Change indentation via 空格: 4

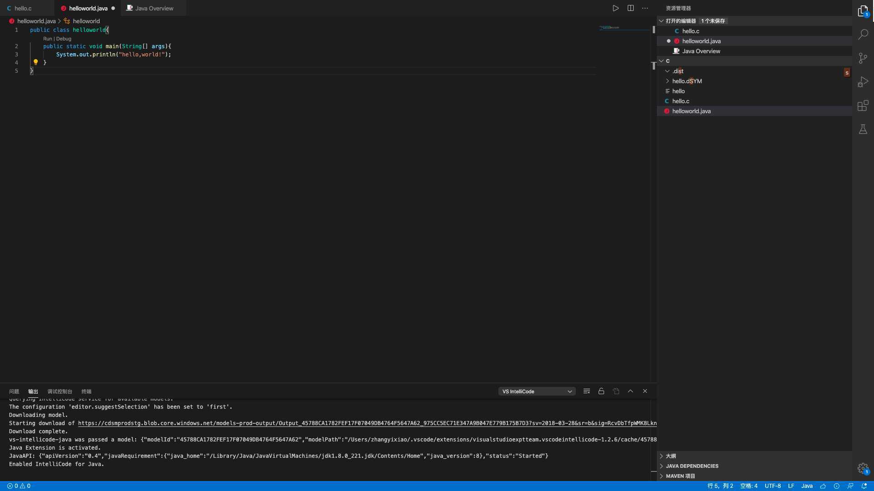(749, 486)
